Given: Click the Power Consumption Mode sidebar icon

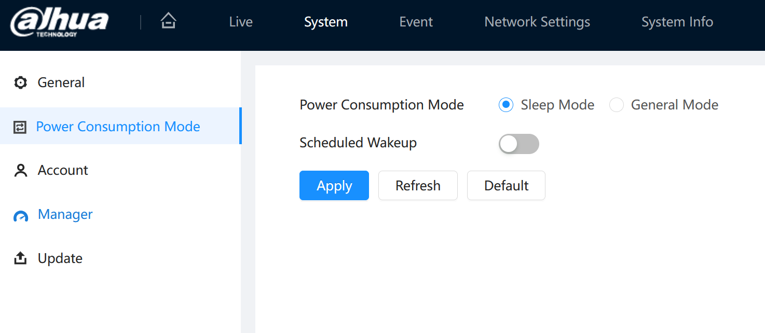Looking at the screenshot, I should pyautogui.click(x=20, y=127).
